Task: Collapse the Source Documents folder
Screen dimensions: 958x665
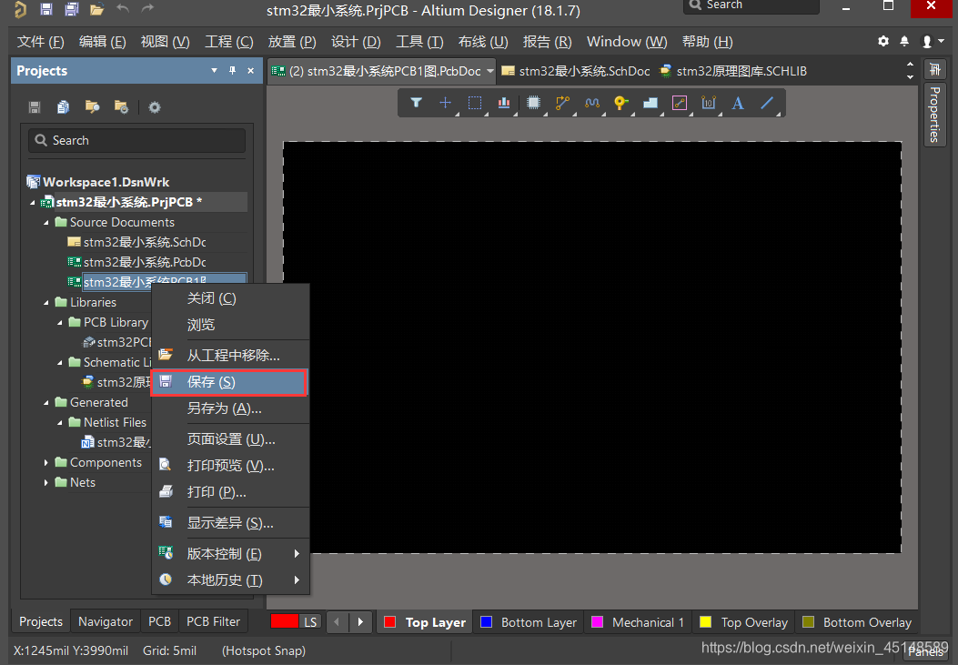Action: point(47,222)
